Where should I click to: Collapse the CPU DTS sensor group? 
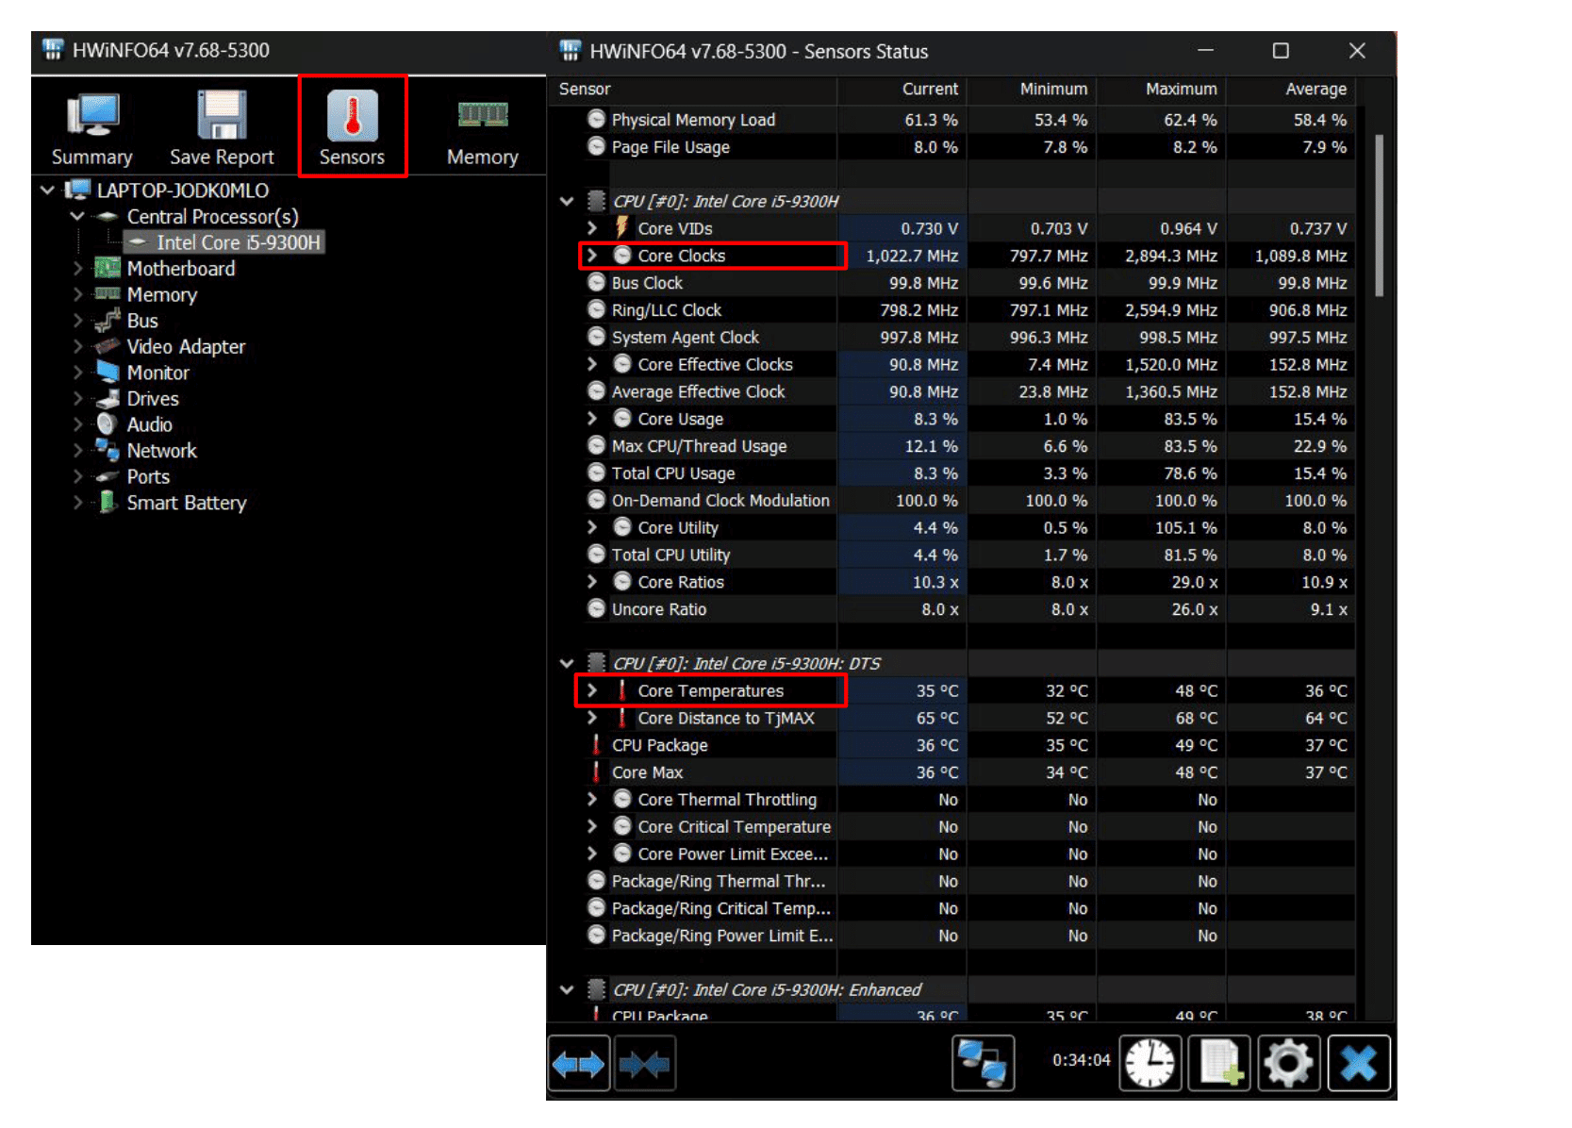567,663
